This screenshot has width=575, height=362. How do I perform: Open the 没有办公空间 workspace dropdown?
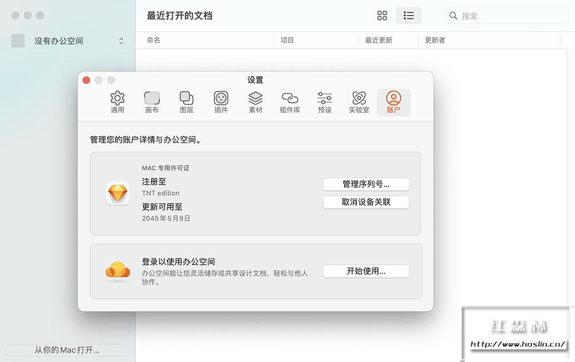(68, 40)
